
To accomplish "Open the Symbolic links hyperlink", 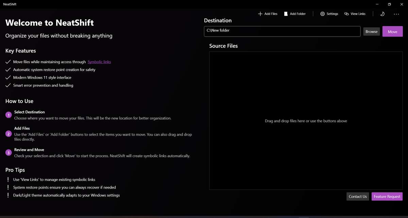I will (99, 62).
